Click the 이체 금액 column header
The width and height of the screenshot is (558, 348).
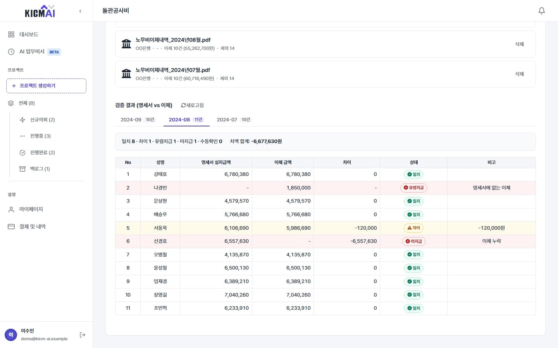point(283,162)
